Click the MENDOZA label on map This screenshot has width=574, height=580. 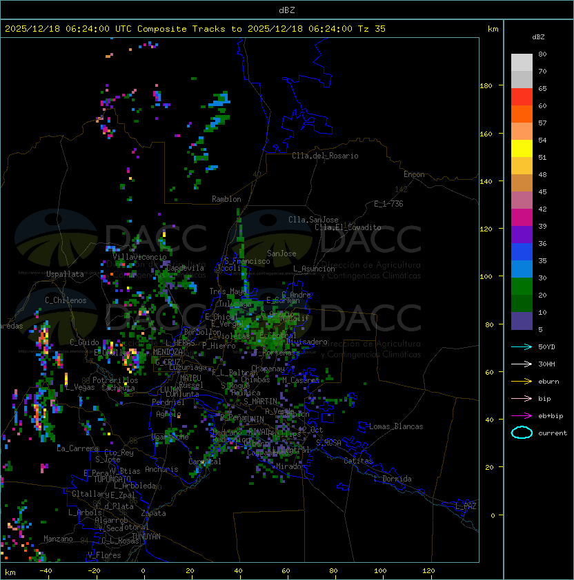[x=168, y=352]
